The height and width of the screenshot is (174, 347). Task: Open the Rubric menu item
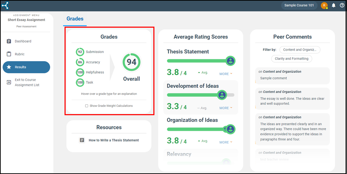click(19, 54)
